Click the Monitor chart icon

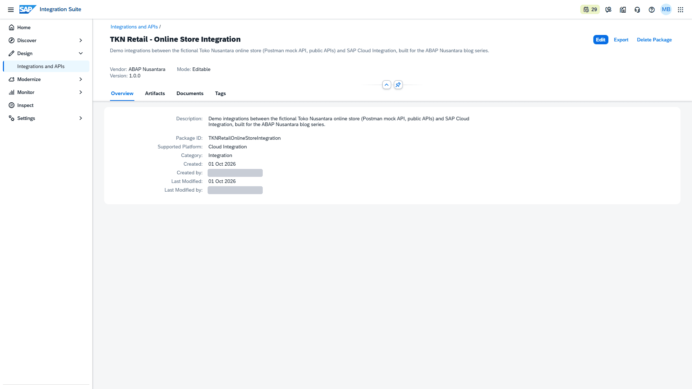pos(12,92)
